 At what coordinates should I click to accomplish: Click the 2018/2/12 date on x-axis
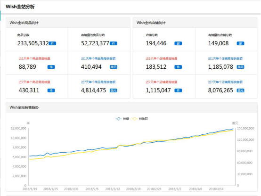click(x=113, y=189)
